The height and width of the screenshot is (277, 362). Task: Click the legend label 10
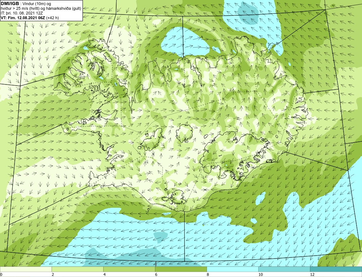(x=261, y=274)
